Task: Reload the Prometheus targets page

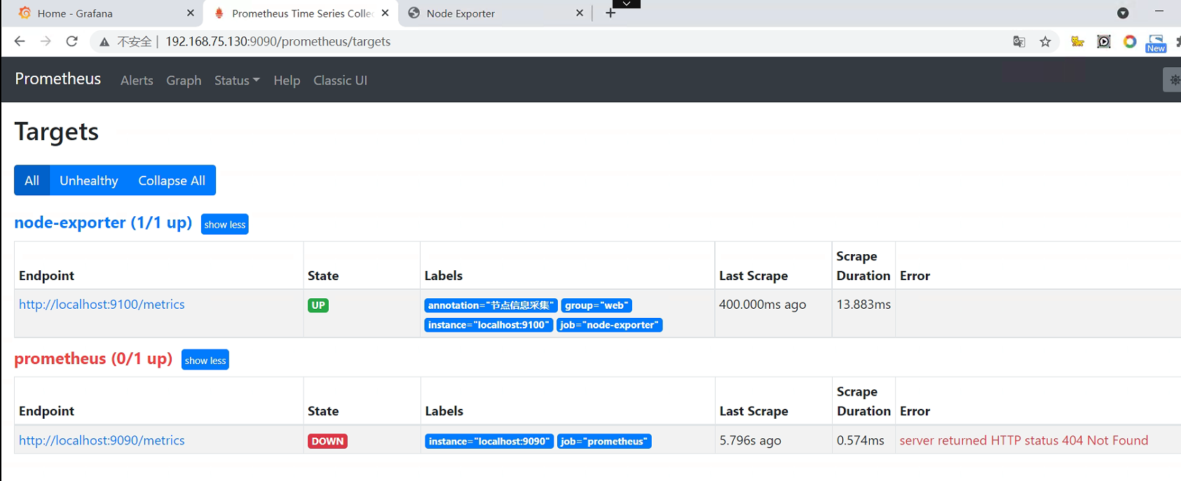Action: click(71, 41)
